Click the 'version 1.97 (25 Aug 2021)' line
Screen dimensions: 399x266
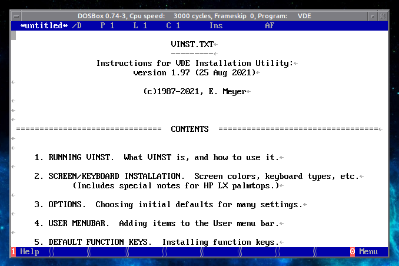point(194,72)
